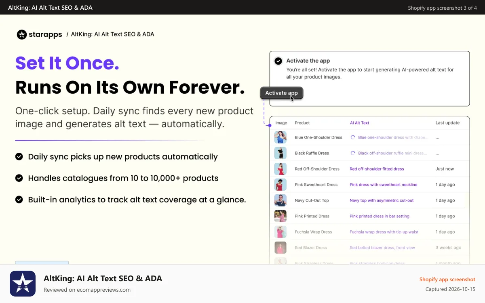
Task: Open the Blue One-Shoulder Dress thumbnail
Action: (x=280, y=137)
